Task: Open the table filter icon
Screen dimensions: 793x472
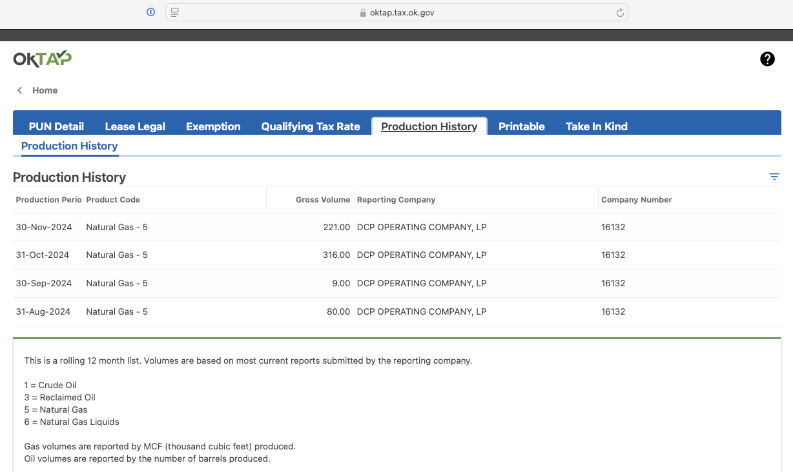Action: click(x=774, y=177)
